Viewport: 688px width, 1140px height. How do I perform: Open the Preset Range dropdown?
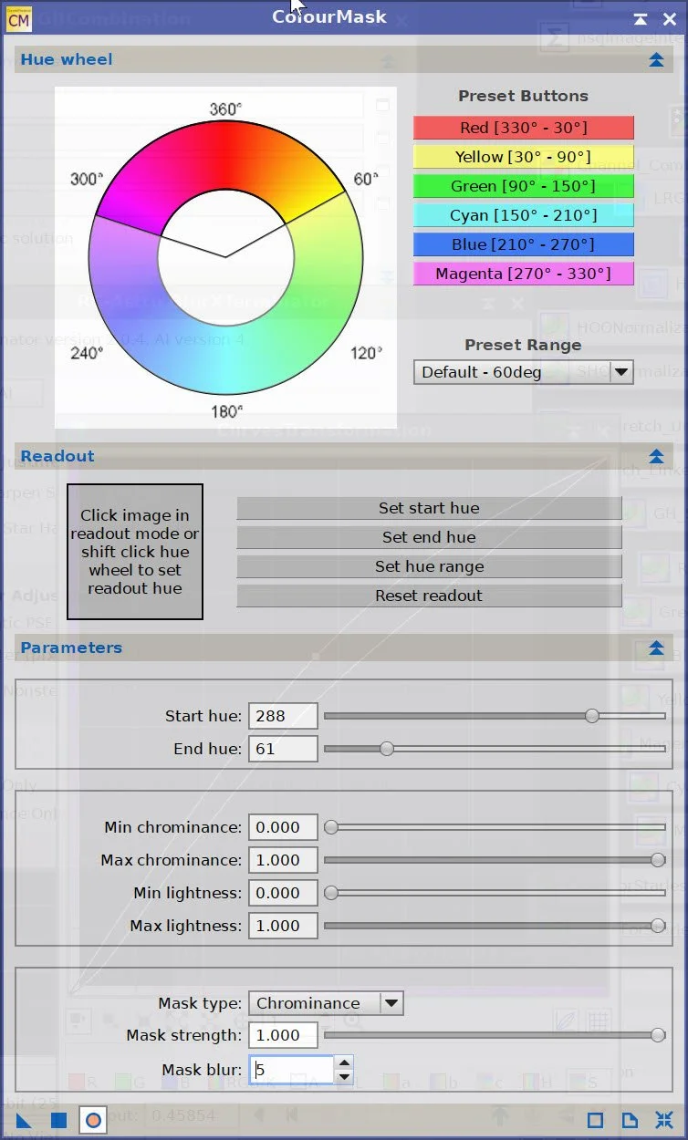523,372
